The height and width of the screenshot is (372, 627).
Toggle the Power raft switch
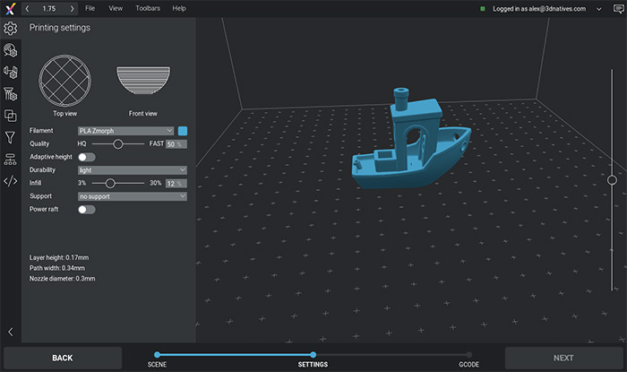(87, 209)
